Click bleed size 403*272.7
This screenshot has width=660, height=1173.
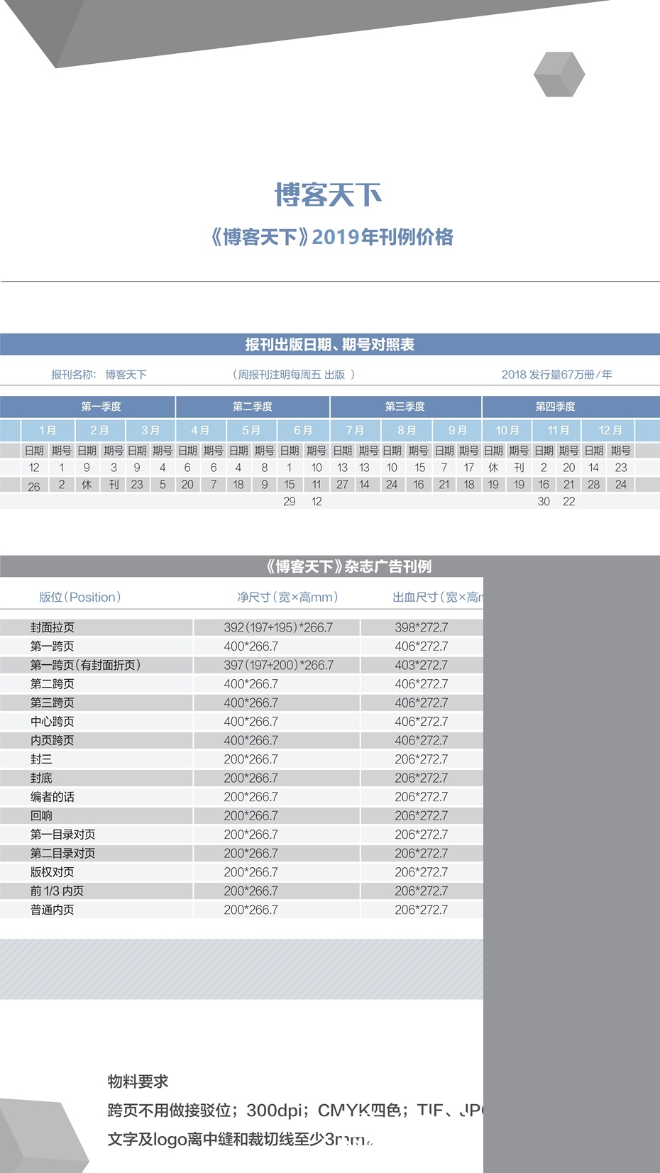click(422, 665)
